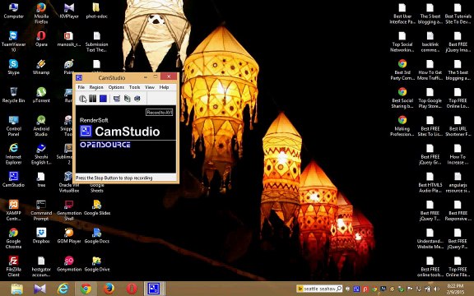The image size is (474, 296).
Task: Select the µTorrent desktop shortcut
Action: (x=41, y=95)
